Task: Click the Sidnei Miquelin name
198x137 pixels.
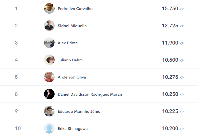Action: click(x=72, y=26)
